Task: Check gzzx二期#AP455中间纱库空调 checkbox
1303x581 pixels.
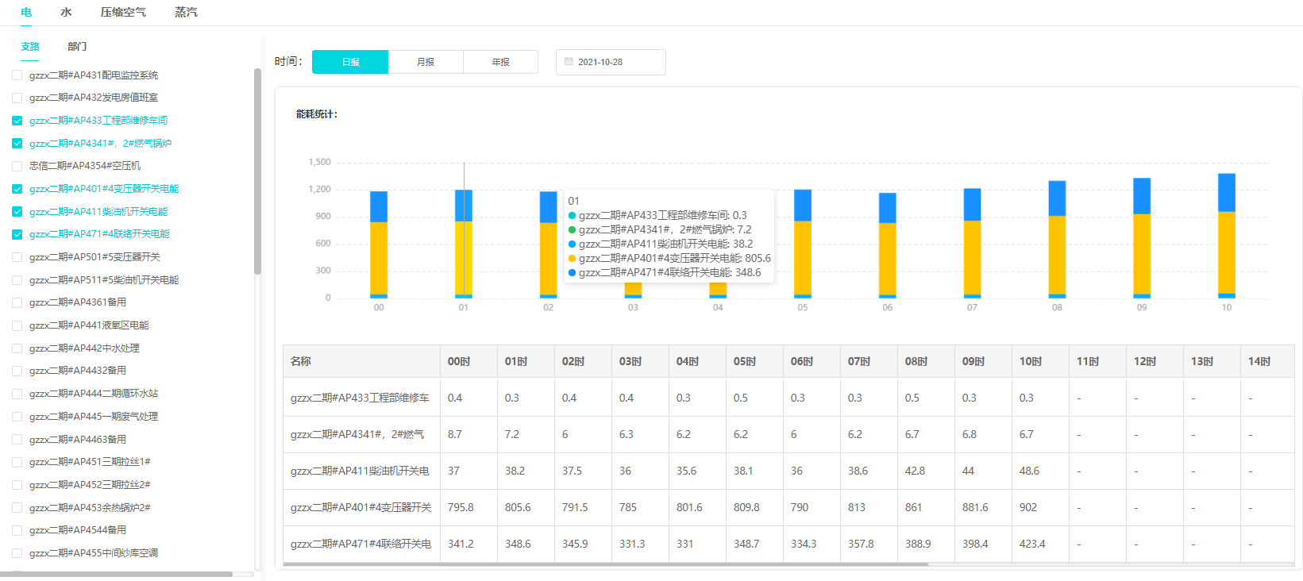Action: tap(17, 553)
